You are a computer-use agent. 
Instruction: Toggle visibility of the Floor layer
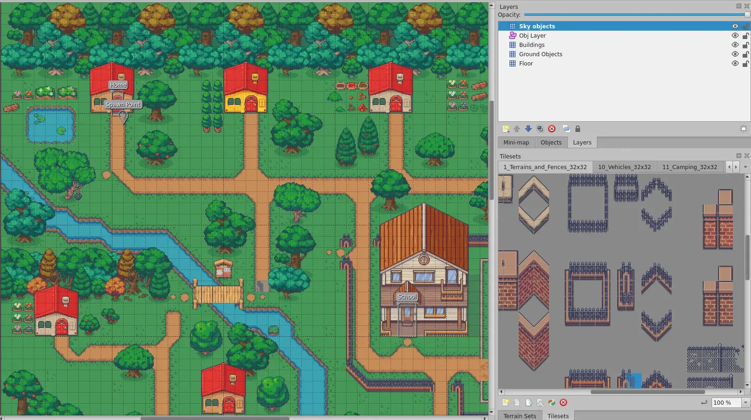[735, 64]
